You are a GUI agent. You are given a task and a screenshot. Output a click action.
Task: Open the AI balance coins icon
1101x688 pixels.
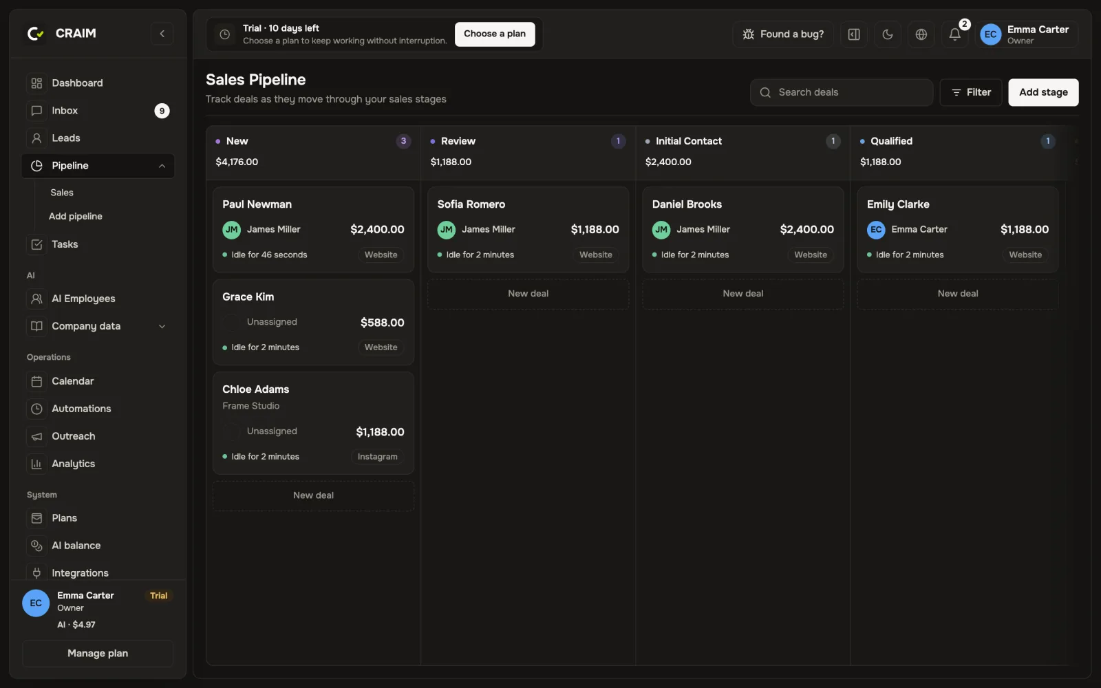(x=36, y=546)
